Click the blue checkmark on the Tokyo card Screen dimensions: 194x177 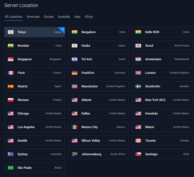click(62, 29)
